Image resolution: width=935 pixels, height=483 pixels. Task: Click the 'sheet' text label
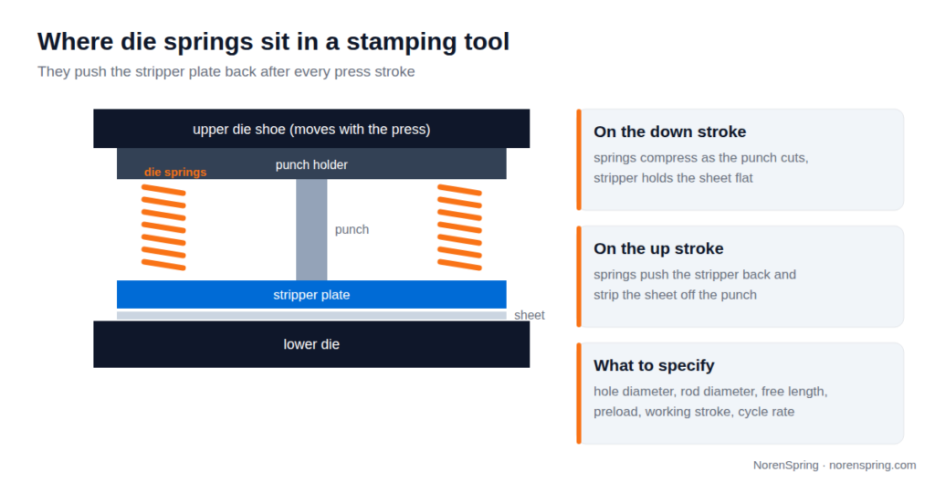coord(530,315)
